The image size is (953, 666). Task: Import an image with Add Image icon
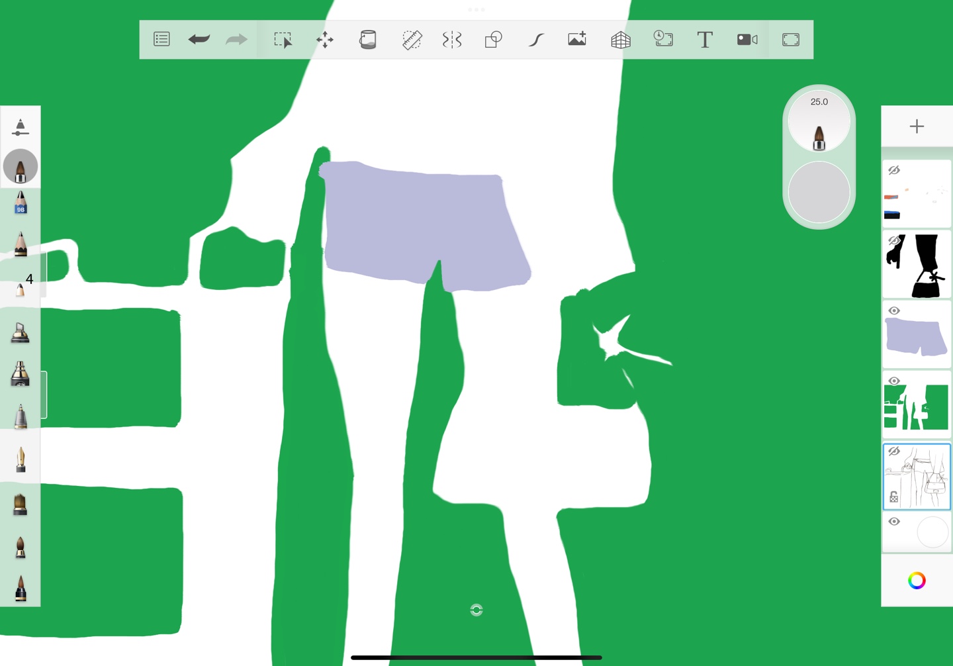tap(577, 40)
